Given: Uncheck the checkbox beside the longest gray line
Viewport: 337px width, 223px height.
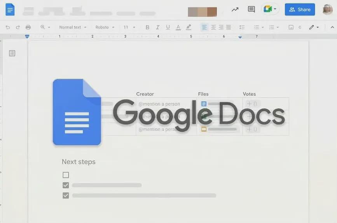Looking at the screenshot, I should point(66,195).
